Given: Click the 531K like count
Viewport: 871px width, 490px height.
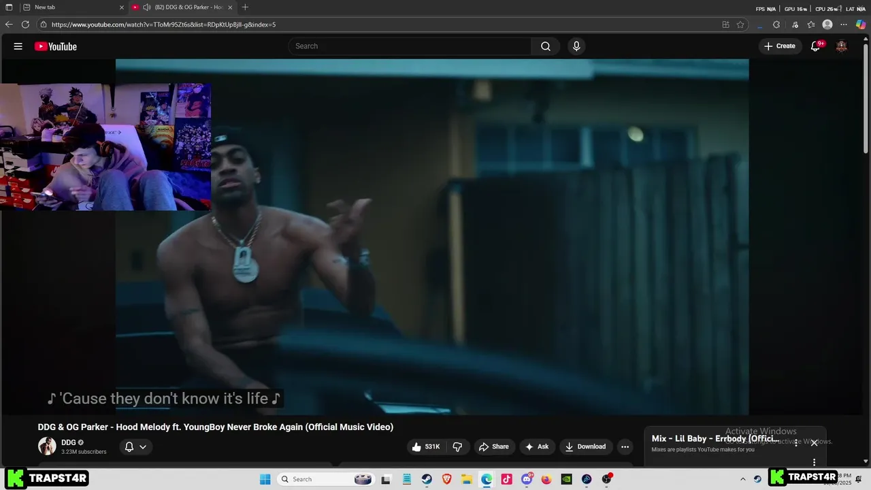Looking at the screenshot, I should point(432,447).
